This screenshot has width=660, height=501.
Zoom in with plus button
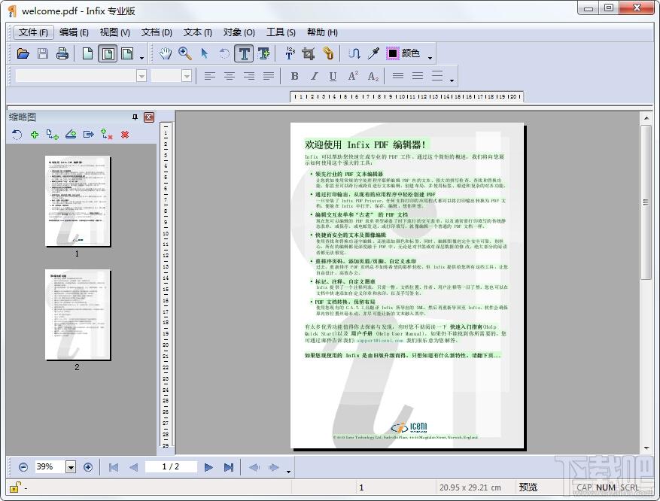pos(88,467)
